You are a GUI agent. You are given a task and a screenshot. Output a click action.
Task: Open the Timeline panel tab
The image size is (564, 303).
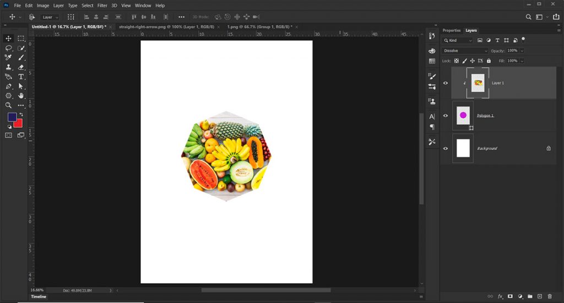39,297
